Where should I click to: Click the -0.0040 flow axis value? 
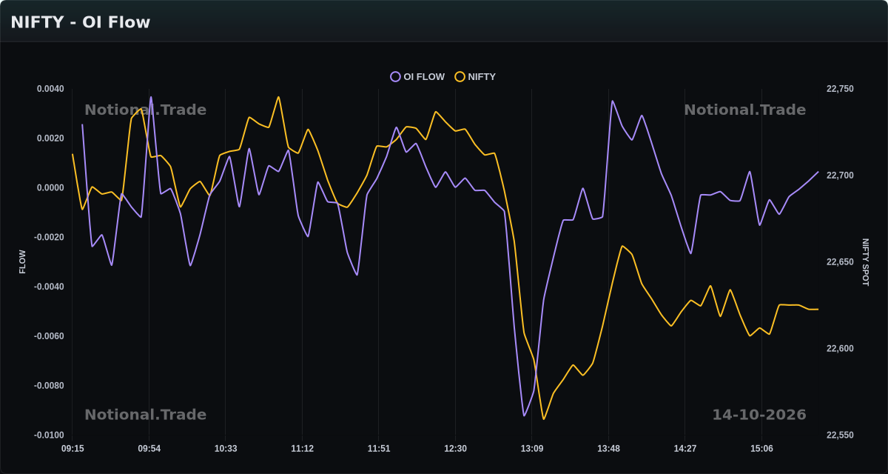(49, 287)
